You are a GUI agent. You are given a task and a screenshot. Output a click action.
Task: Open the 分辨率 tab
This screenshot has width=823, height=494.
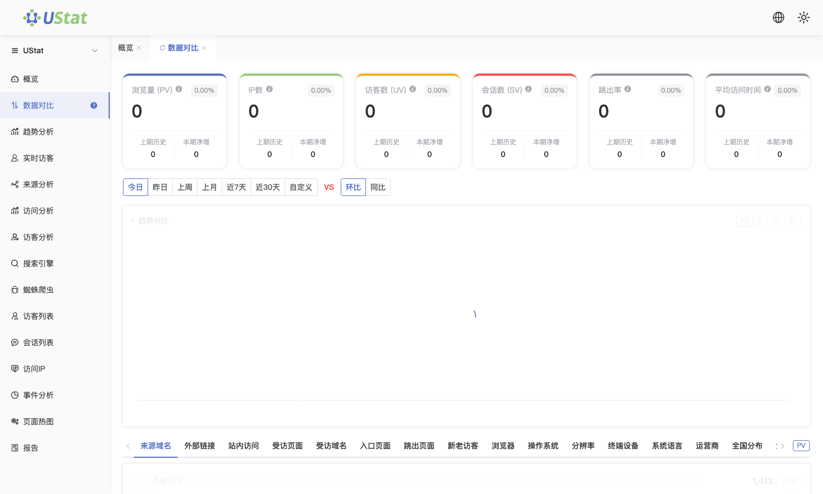[583, 446]
